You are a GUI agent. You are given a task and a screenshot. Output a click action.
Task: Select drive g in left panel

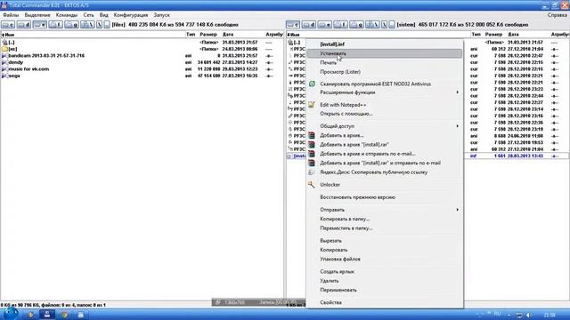pos(71,25)
